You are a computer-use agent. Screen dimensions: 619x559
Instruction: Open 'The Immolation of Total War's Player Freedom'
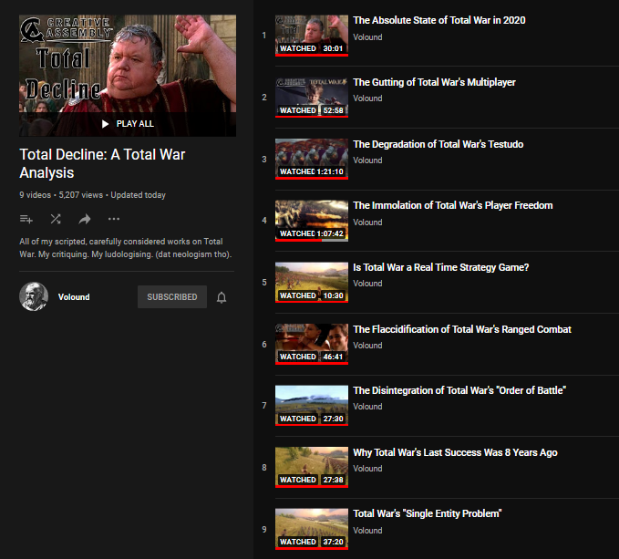[453, 205]
